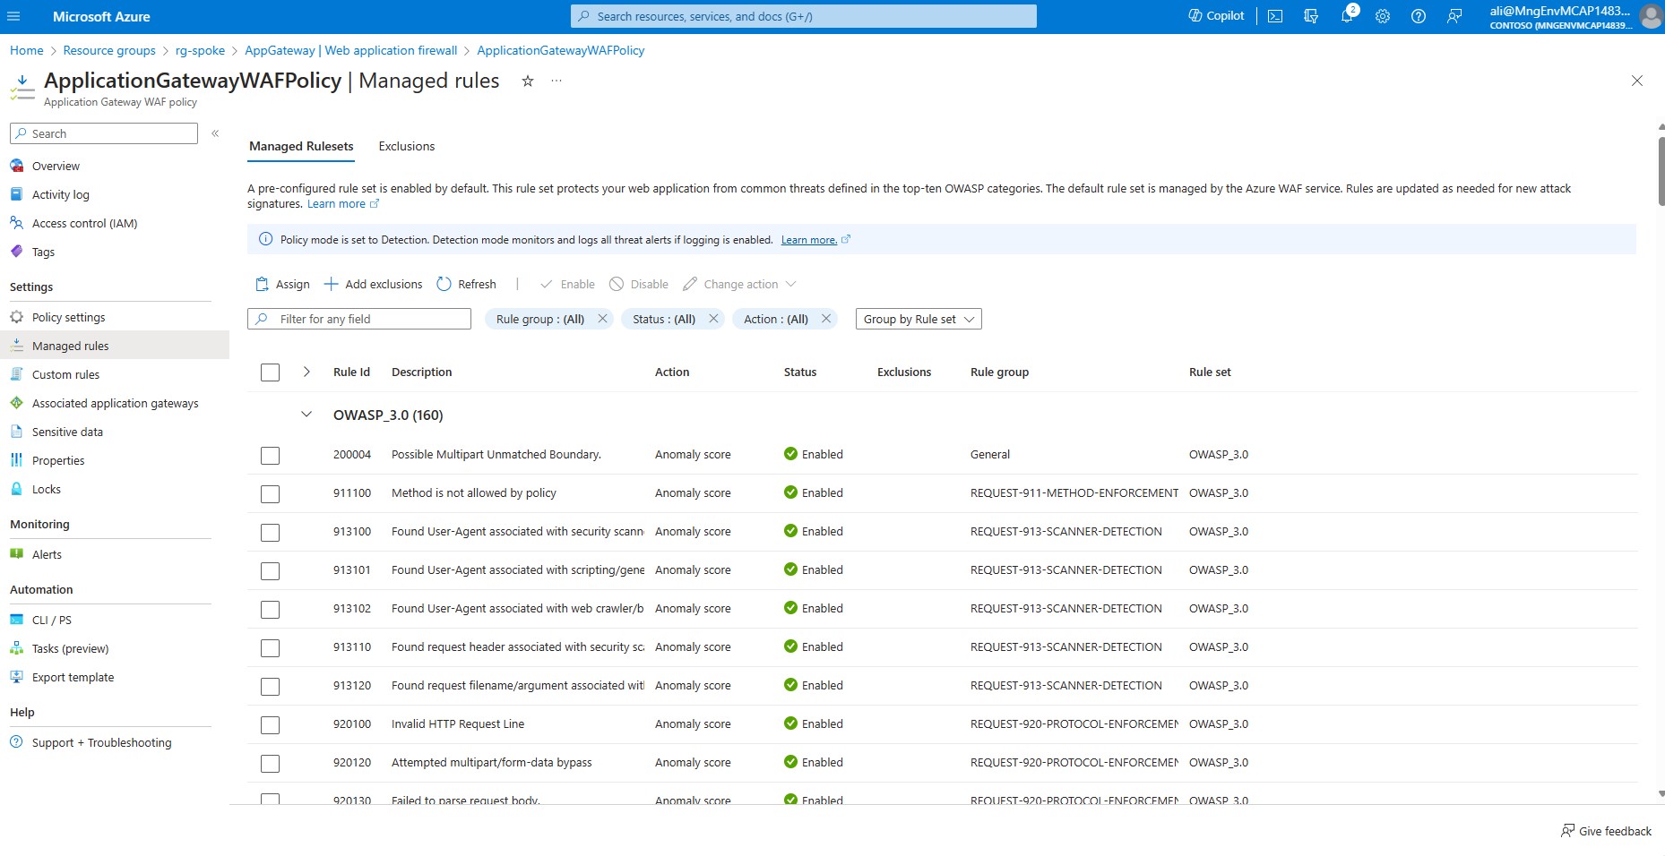Image resolution: width=1665 pixels, height=856 pixels.
Task: Click the Enable rule action
Action: pos(567,284)
